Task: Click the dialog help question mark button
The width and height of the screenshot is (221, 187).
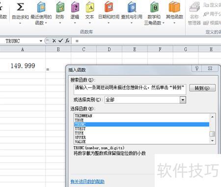Action: click(x=197, y=68)
